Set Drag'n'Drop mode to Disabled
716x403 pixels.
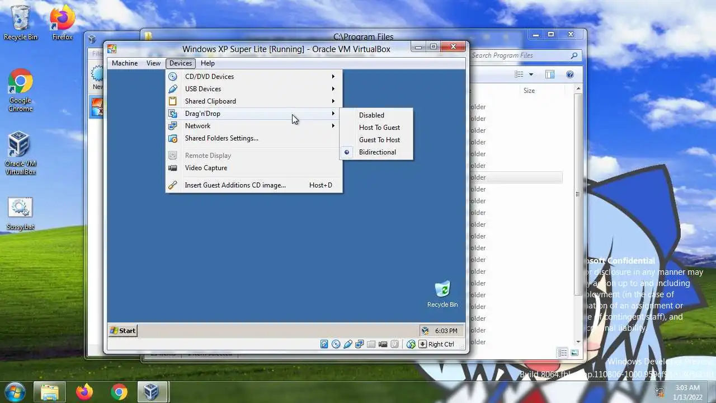pos(376,115)
